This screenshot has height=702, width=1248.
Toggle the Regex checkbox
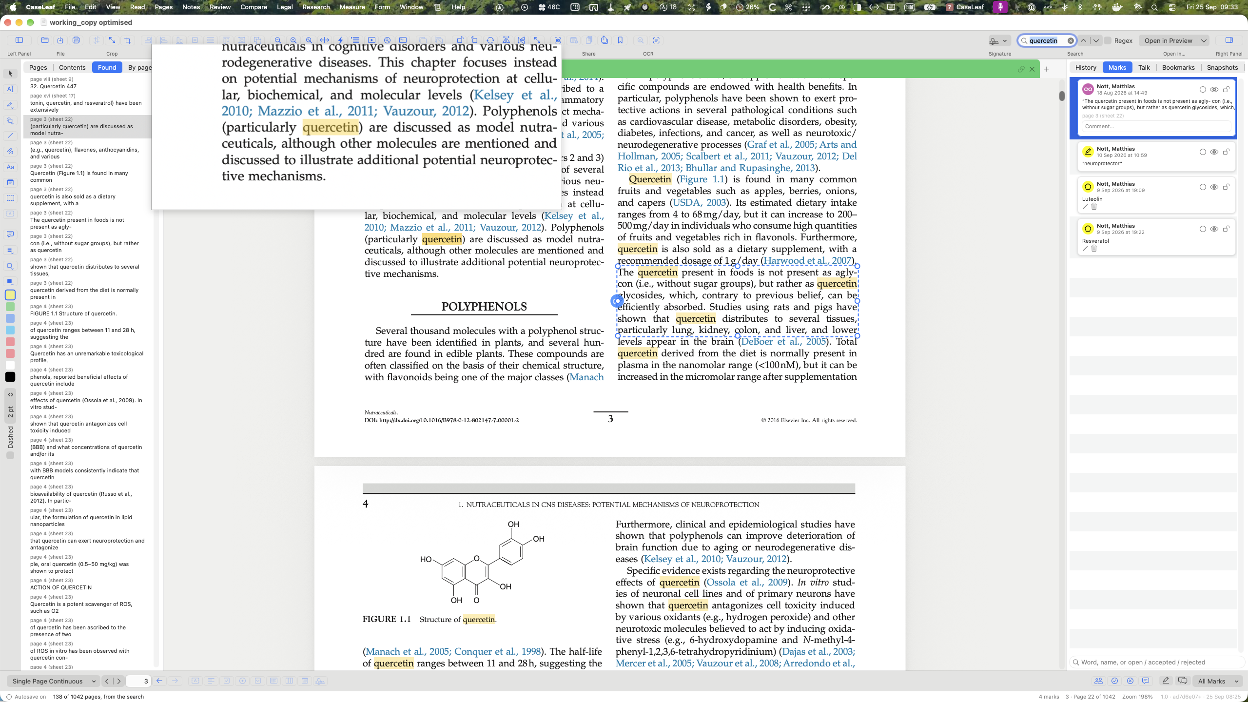(x=1108, y=41)
